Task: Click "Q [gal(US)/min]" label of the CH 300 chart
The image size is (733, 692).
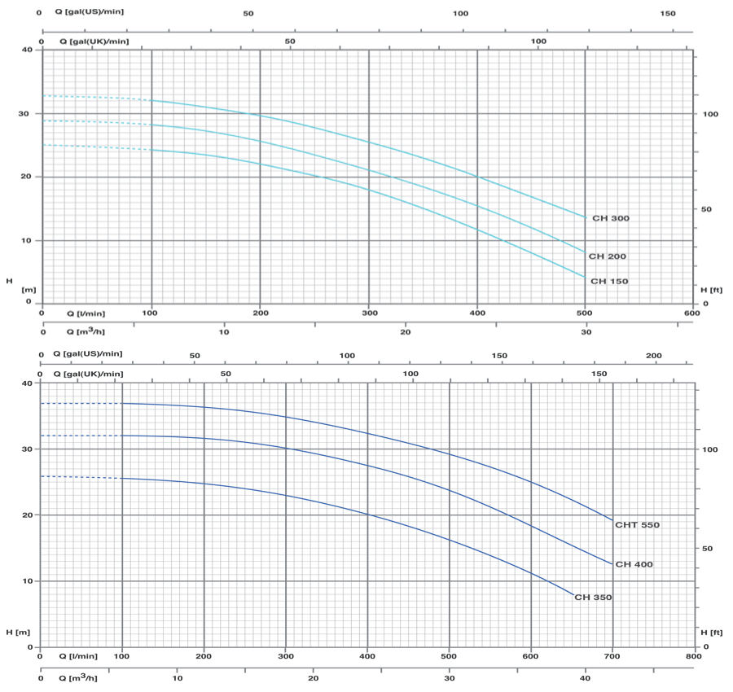Action: [90, 11]
